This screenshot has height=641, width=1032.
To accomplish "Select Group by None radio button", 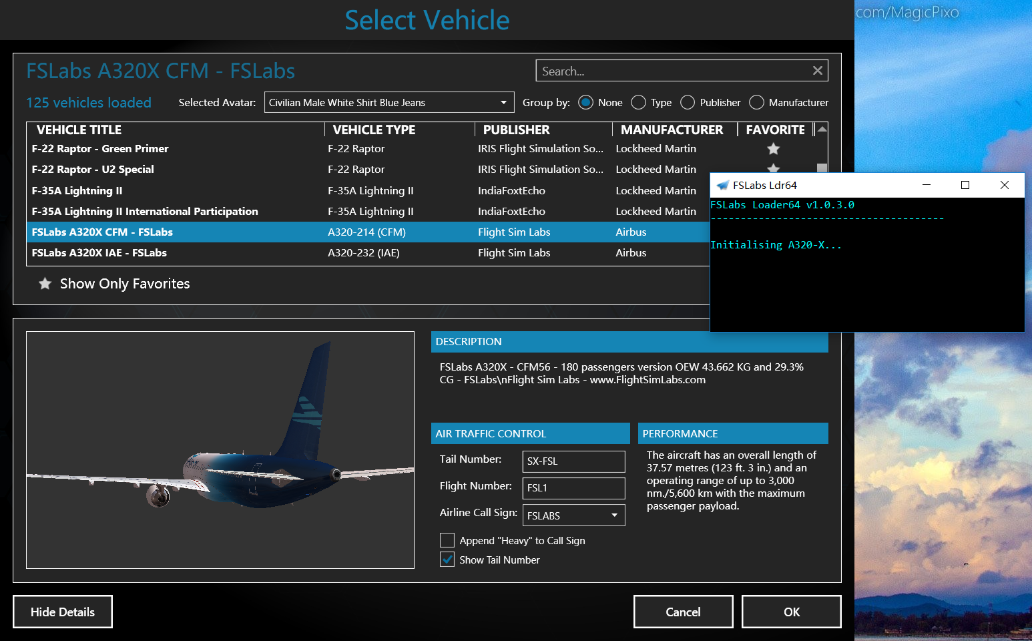I will coord(585,102).
